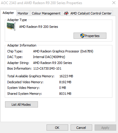
Task: Close the properties dialog window
Action: tap(114, 3)
